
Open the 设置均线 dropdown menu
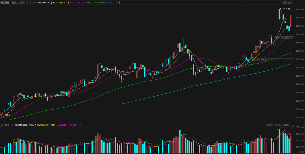(287, 2)
